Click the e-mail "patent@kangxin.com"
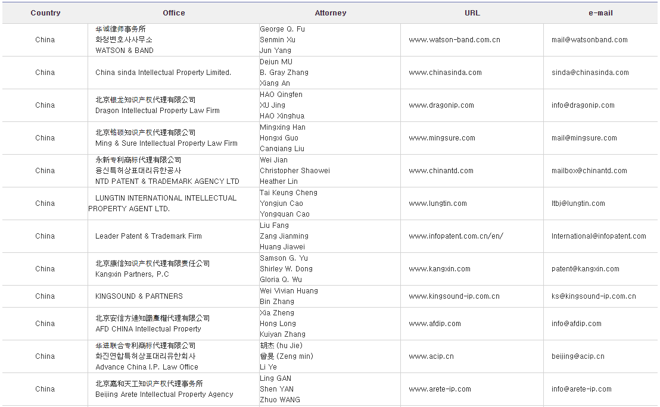Image resolution: width=660 pixels, height=407 pixels. coord(586,270)
